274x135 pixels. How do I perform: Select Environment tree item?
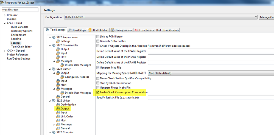pyautogui.click(x=19, y=35)
